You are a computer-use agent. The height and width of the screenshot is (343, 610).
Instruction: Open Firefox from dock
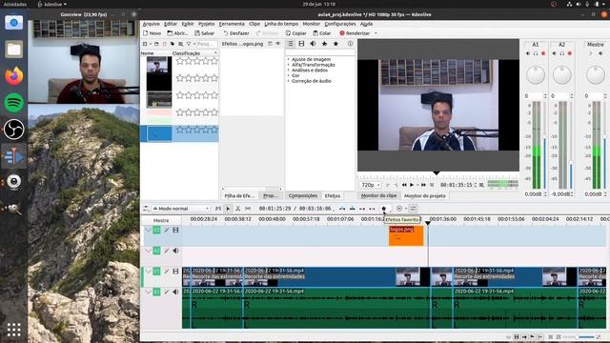click(x=14, y=76)
